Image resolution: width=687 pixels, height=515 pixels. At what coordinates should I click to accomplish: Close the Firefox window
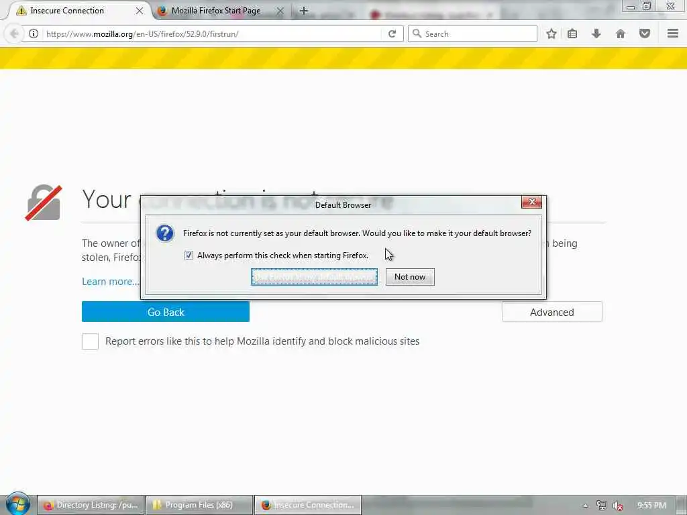tap(670, 6)
